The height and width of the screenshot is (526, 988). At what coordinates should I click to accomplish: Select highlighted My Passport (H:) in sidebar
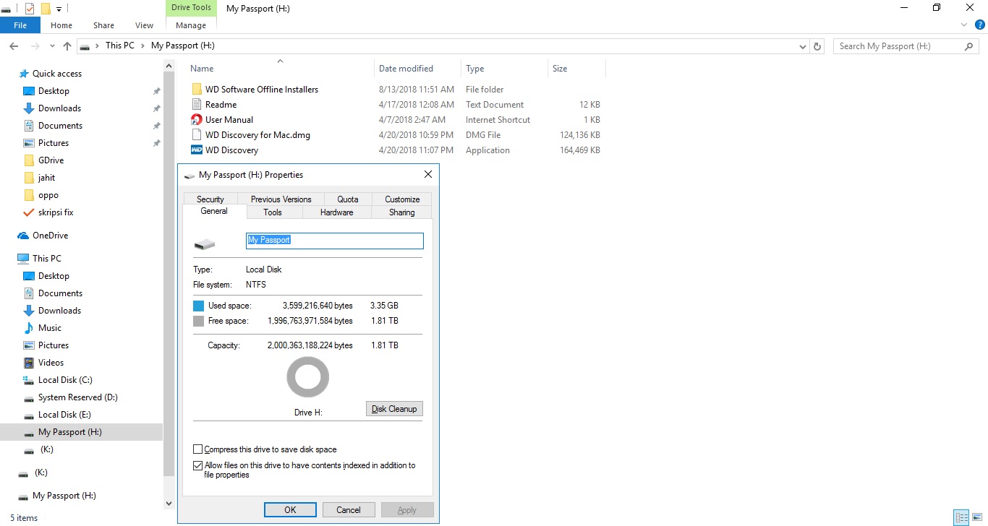pos(81,432)
